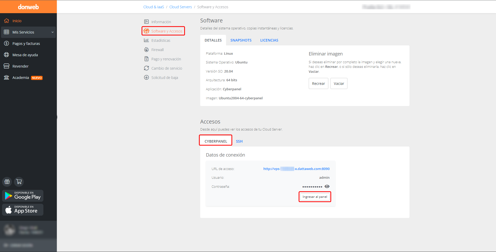The height and width of the screenshot is (252, 496).
Task: Click the Pagos y facturas dollar icon
Action: pyautogui.click(x=6, y=43)
